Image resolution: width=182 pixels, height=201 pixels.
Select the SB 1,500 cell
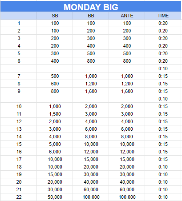pos(55,114)
